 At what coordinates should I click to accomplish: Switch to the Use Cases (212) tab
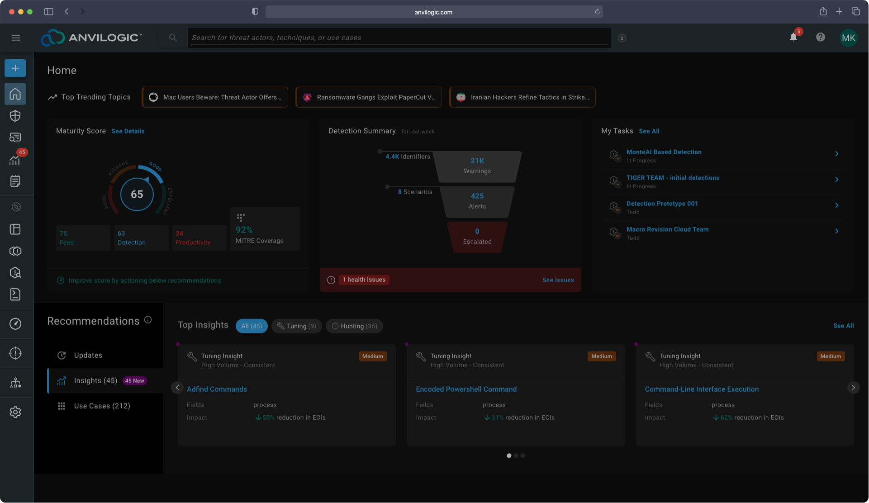[102, 406]
